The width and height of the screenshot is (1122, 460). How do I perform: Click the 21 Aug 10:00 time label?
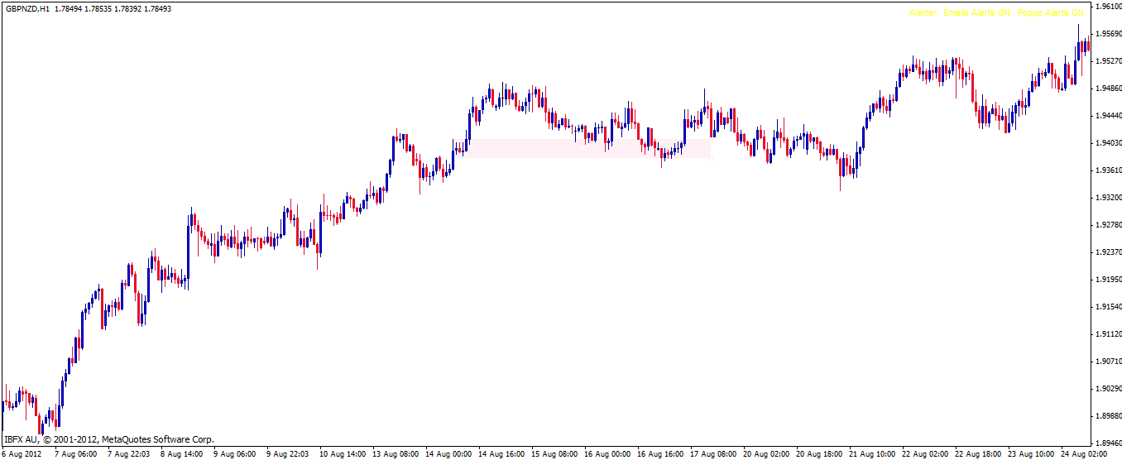click(x=871, y=453)
